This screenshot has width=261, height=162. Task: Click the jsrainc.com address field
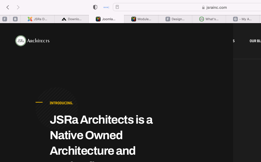(188, 7)
